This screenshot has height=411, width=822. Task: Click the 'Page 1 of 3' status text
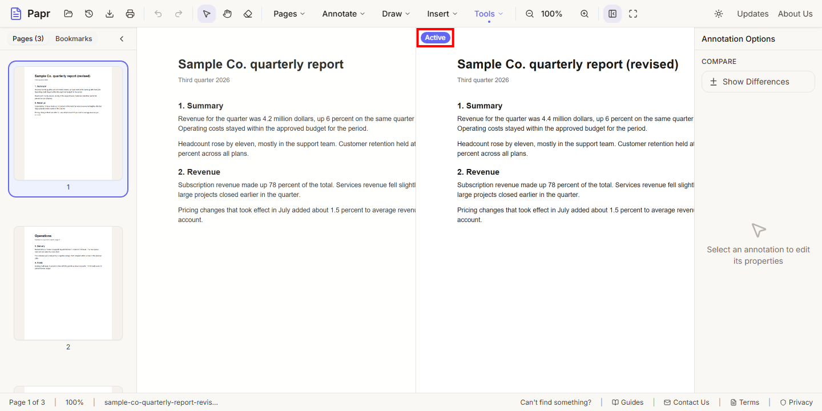point(27,402)
